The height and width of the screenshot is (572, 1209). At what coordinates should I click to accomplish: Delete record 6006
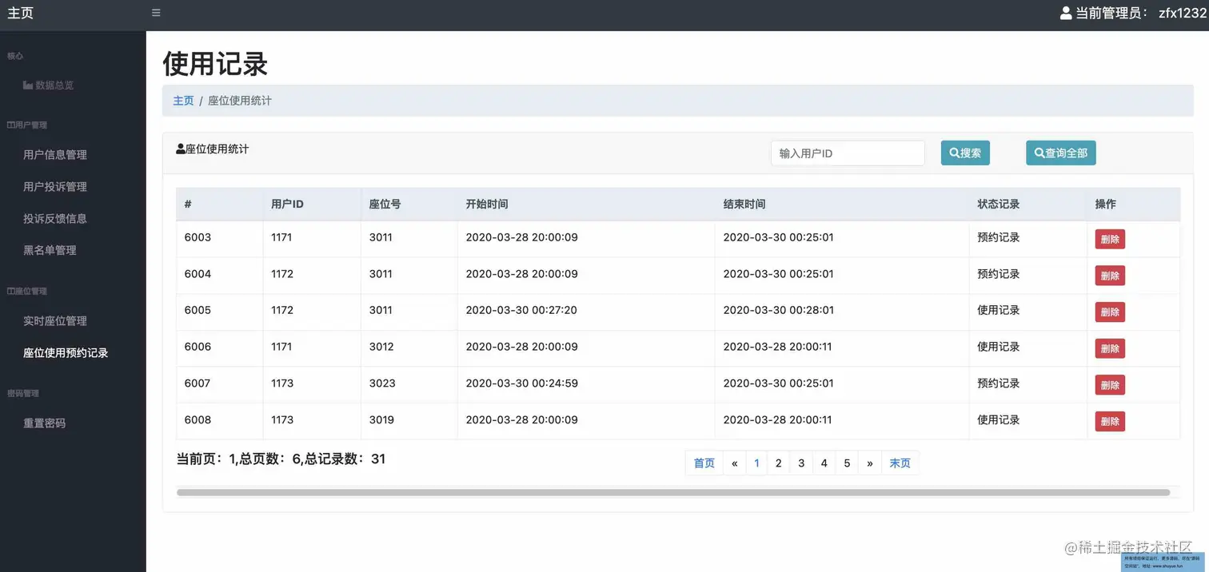click(1110, 348)
